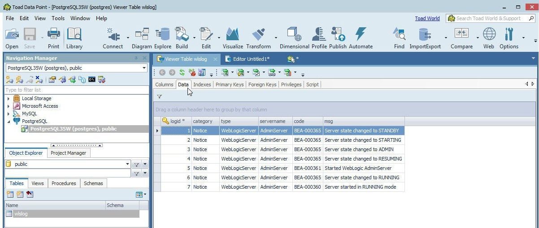Toggle the filter beside the public schema dropdown

tap(136, 164)
